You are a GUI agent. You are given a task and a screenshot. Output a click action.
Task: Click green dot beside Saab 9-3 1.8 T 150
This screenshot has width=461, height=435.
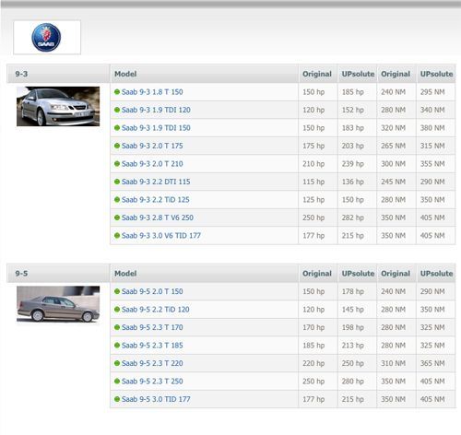117,92
